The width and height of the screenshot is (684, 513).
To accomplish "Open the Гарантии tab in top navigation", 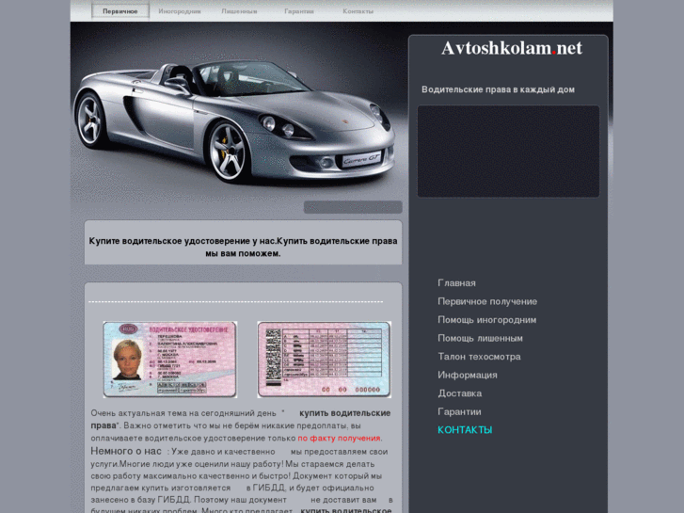I will point(299,11).
